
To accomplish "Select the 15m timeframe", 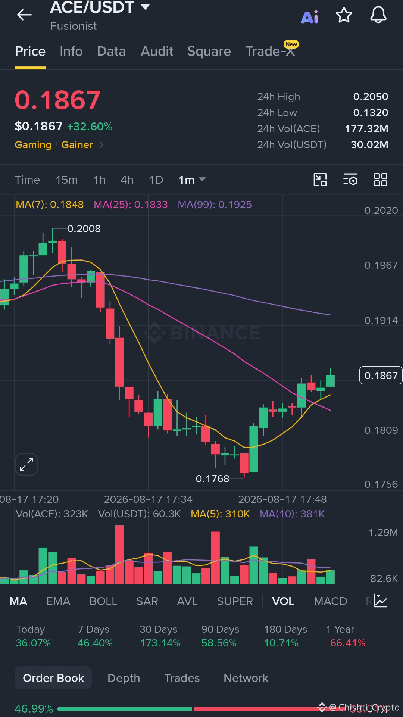I will [66, 180].
